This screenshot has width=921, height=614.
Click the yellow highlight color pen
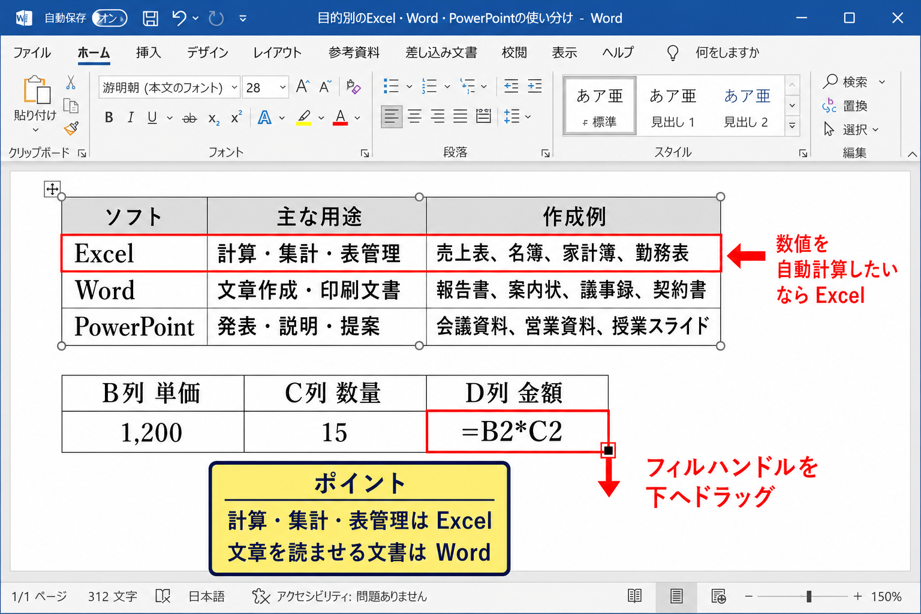(x=304, y=118)
